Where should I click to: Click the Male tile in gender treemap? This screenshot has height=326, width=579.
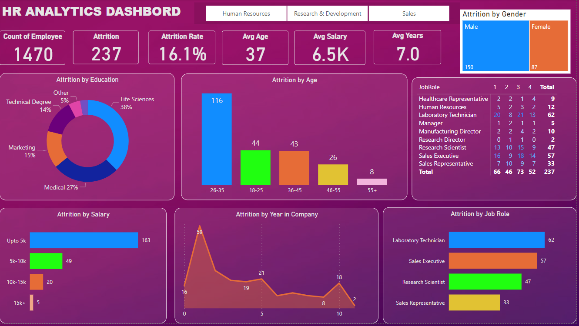495,46
